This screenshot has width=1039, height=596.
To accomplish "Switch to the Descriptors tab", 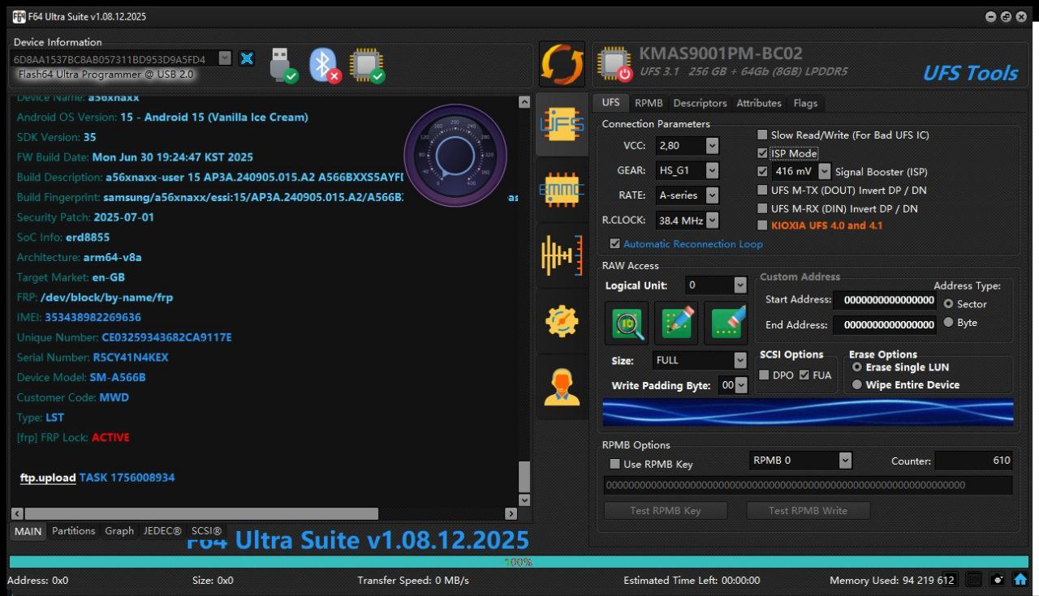I will click(x=700, y=103).
